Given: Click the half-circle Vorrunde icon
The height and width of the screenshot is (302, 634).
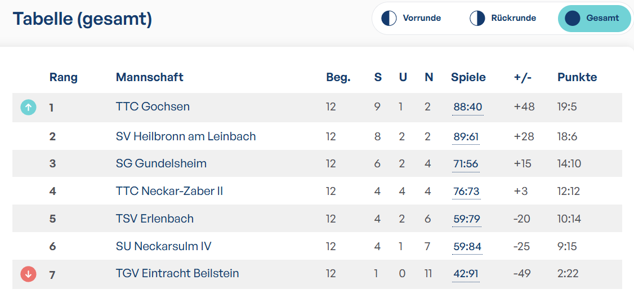Looking at the screenshot, I should coord(389,18).
